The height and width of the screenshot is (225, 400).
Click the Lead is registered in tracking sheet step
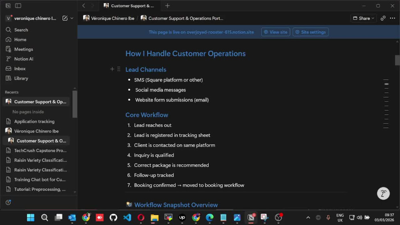pyautogui.click(x=172, y=135)
